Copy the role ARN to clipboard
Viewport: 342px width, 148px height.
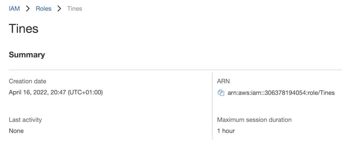click(221, 93)
